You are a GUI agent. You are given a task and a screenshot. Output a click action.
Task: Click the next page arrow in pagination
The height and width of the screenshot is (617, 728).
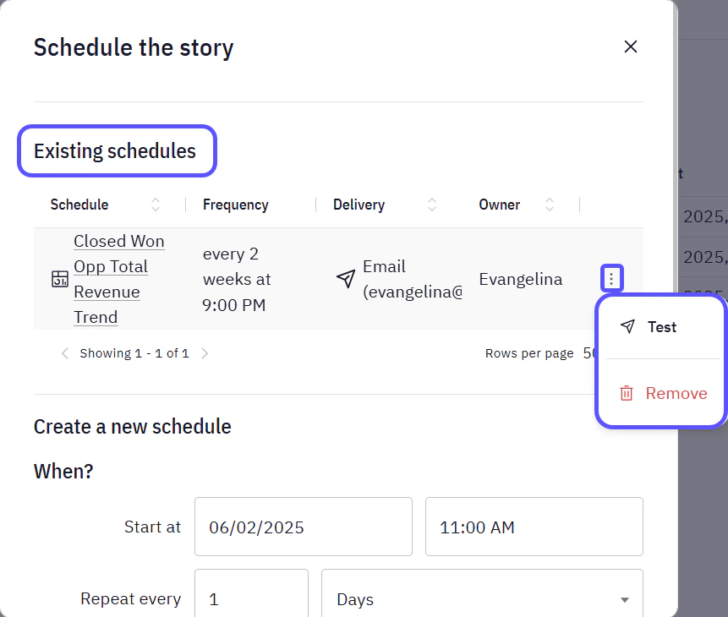coord(205,353)
